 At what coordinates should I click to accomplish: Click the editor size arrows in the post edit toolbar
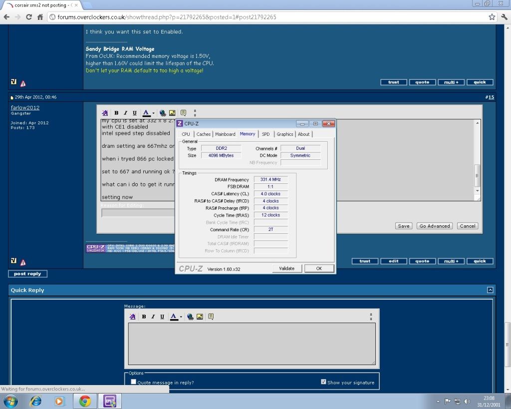(x=195, y=113)
